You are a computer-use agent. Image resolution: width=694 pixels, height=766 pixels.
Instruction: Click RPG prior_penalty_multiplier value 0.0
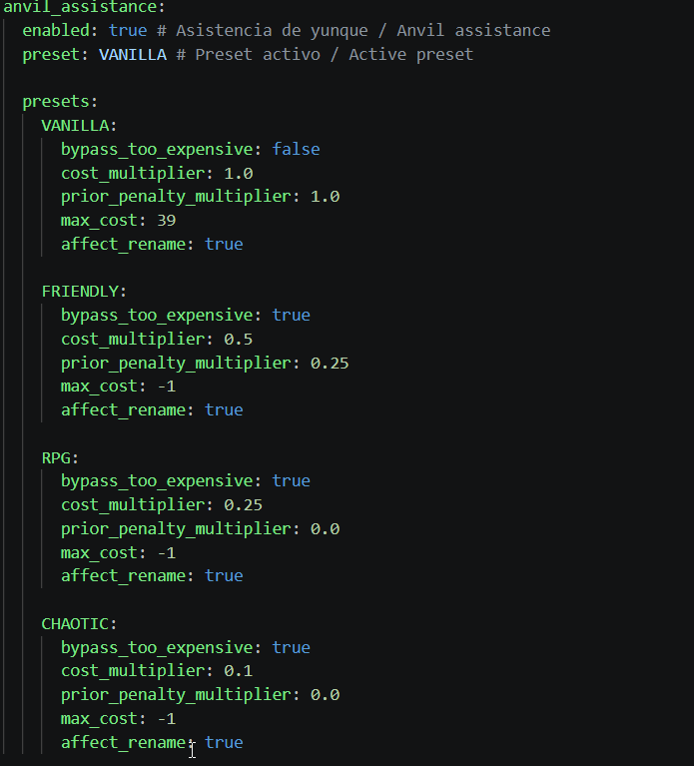(x=325, y=528)
